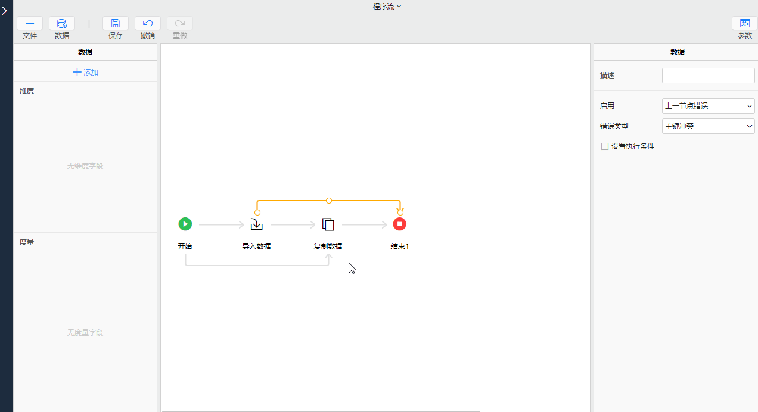Select the 导入数据 import node
This screenshot has height=412, width=758.
(x=256, y=224)
